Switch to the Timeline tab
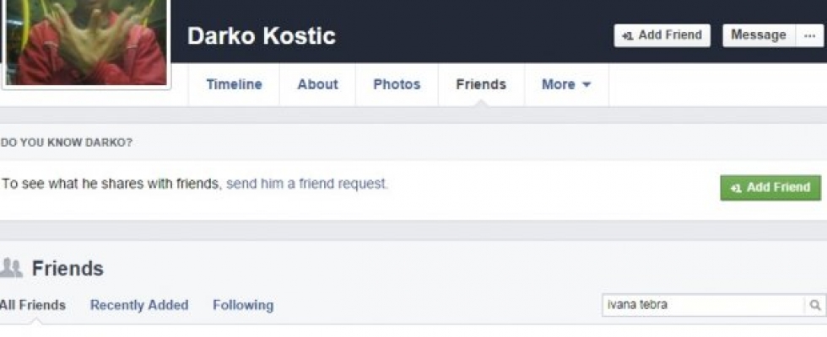The image size is (827, 337). 234,84
